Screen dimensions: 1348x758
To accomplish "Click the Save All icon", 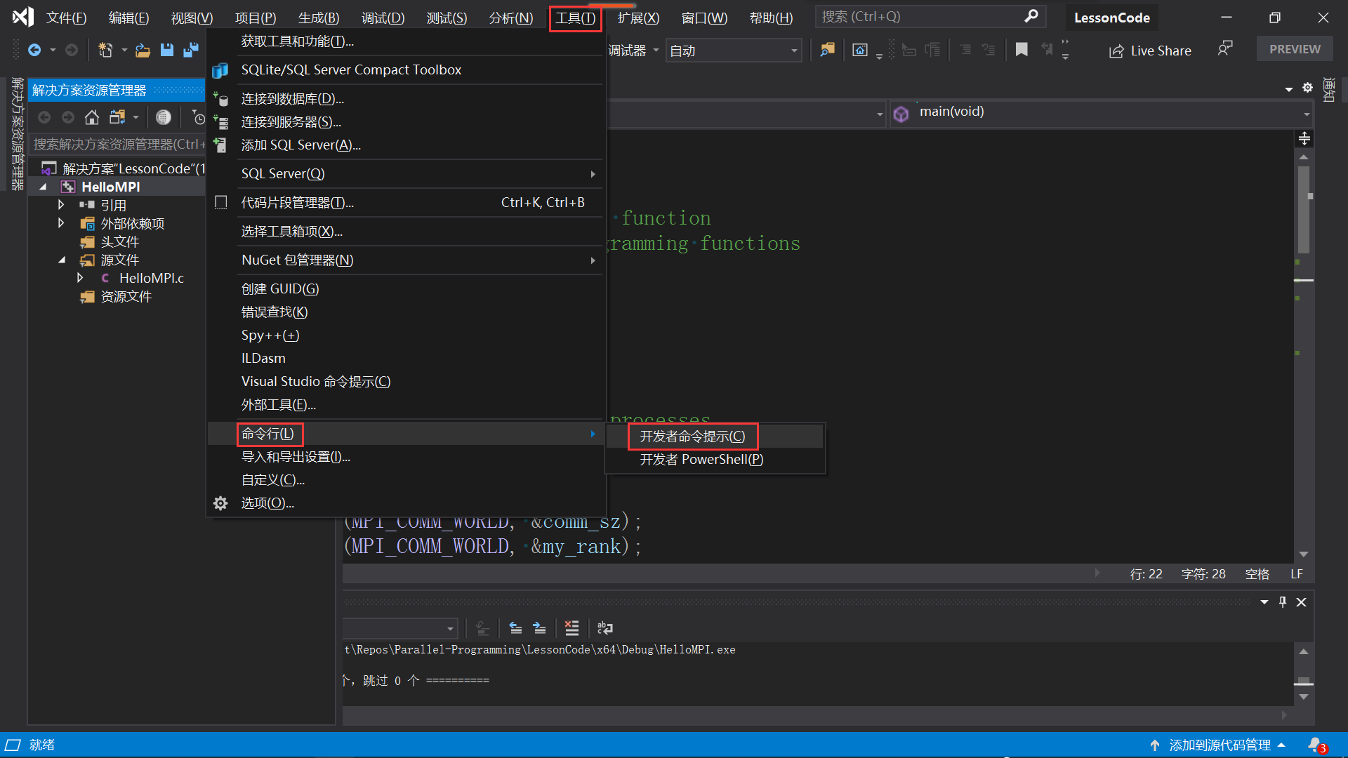I will click(190, 49).
